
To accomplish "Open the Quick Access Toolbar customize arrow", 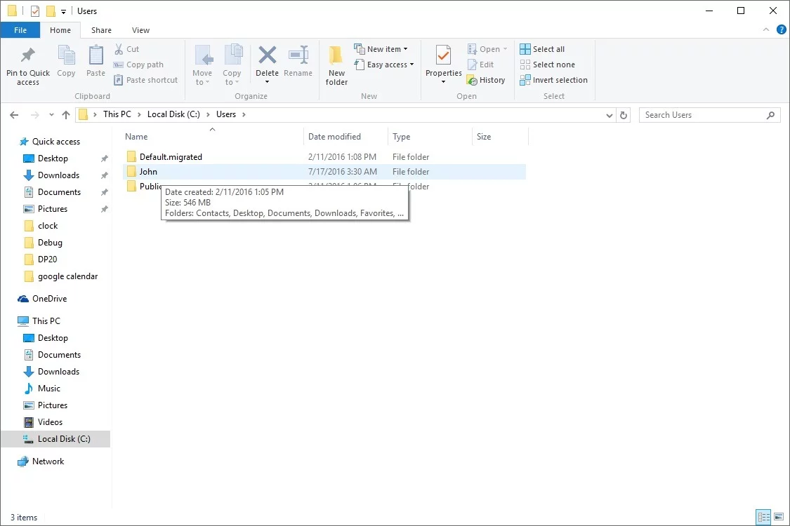I will click(63, 11).
